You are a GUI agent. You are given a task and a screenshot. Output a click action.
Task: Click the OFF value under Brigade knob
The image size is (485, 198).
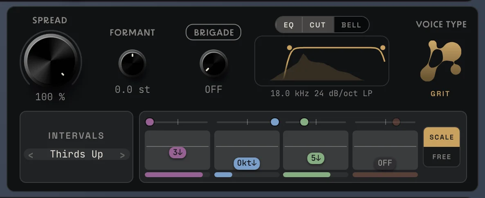pyautogui.click(x=213, y=90)
